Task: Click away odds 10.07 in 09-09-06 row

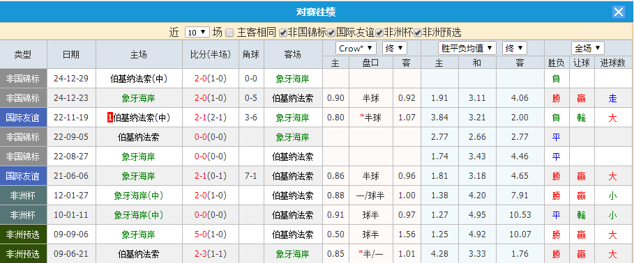Action: pyautogui.click(x=520, y=234)
